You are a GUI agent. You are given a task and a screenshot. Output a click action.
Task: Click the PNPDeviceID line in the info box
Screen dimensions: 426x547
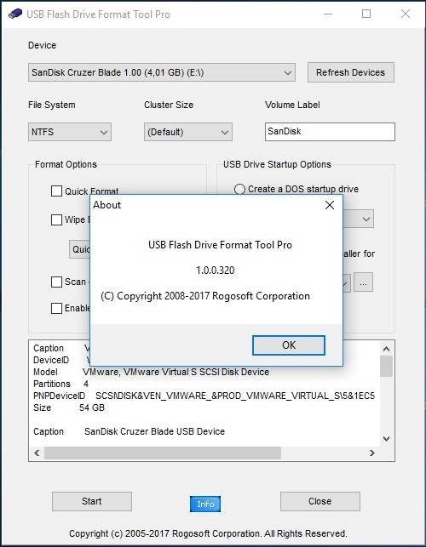point(204,396)
